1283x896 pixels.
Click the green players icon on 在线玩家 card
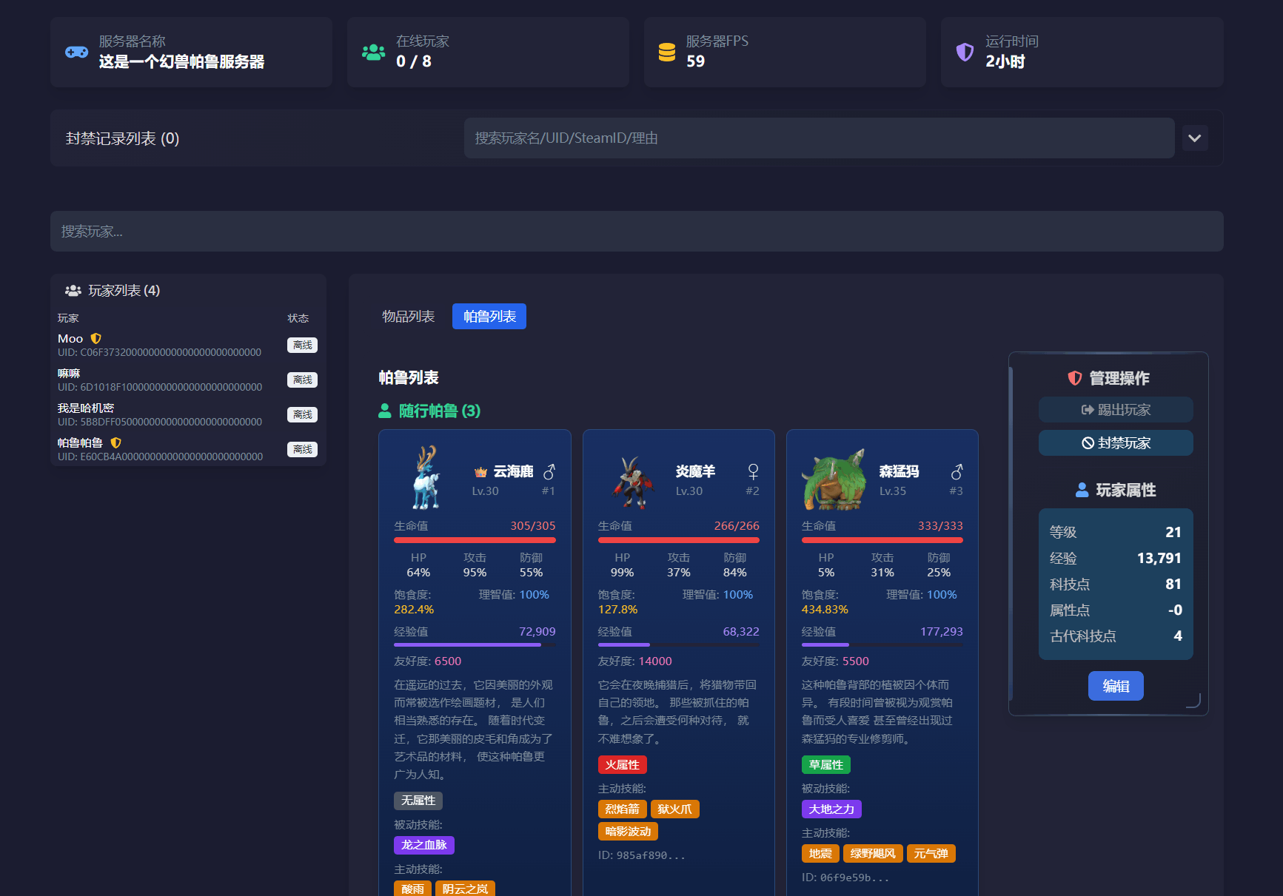[x=373, y=53]
